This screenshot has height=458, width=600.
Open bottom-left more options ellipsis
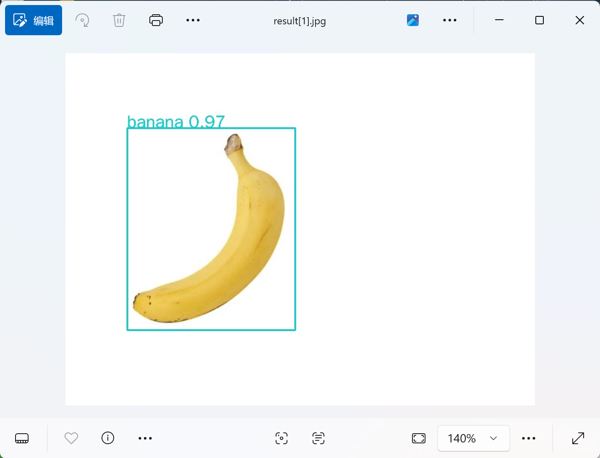click(145, 438)
